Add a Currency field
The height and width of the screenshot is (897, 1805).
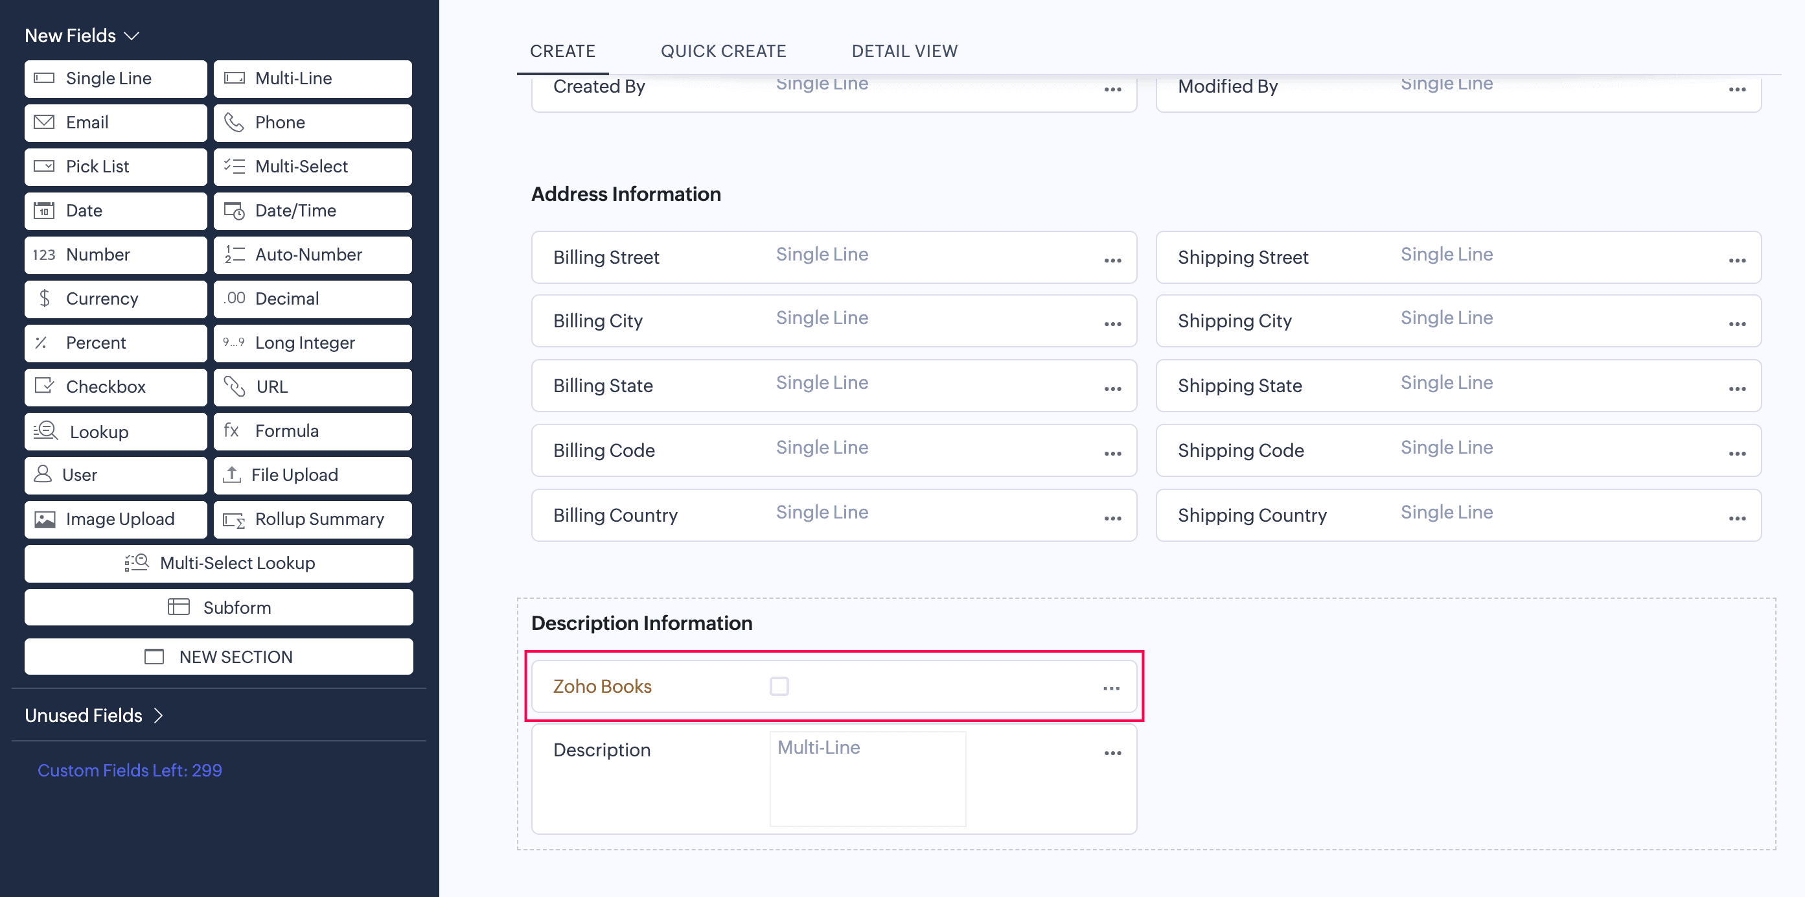[x=115, y=299]
